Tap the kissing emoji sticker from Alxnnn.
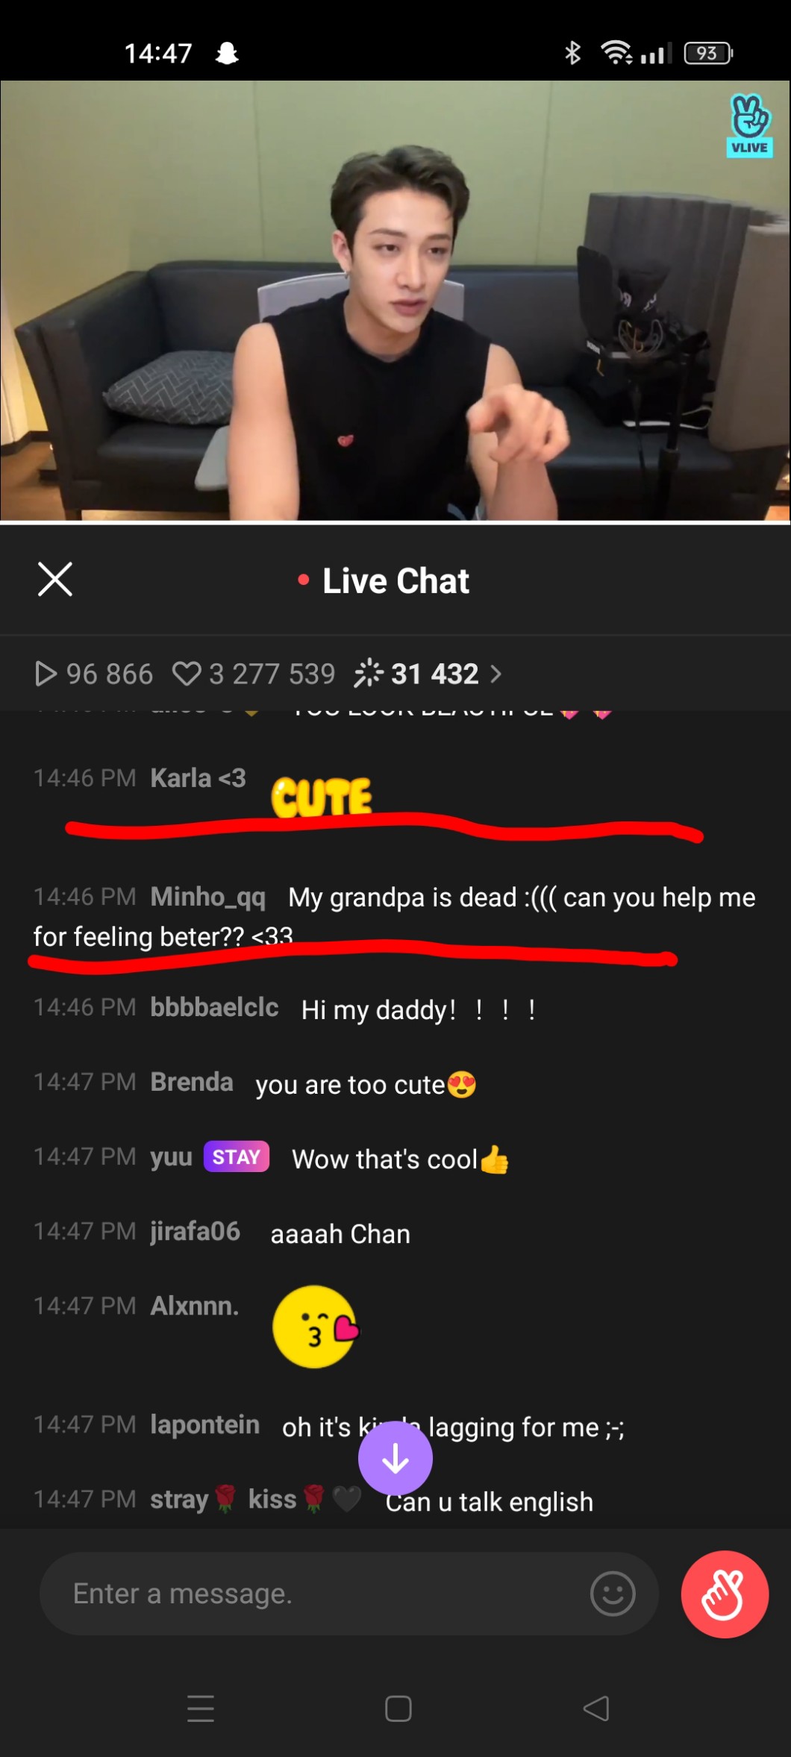The width and height of the screenshot is (791, 1757). tap(316, 1327)
